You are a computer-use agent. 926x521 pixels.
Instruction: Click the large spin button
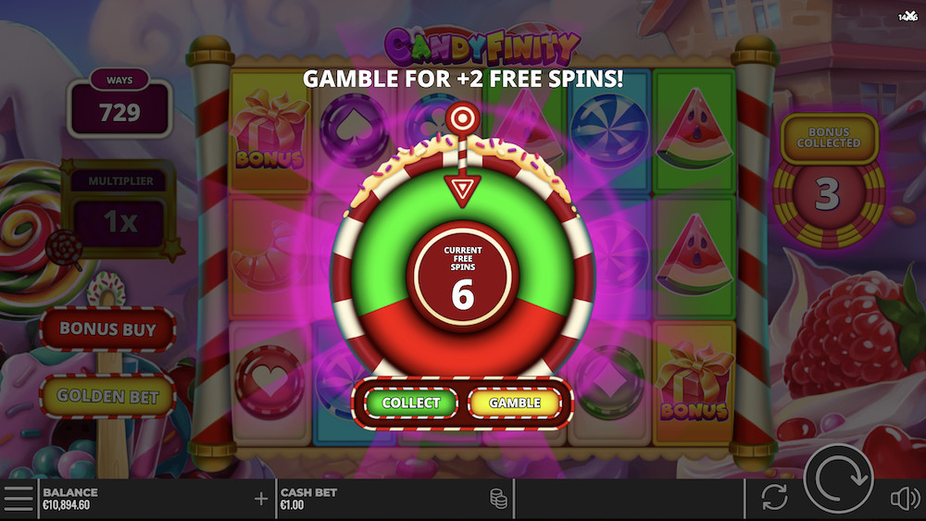coord(838,478)
